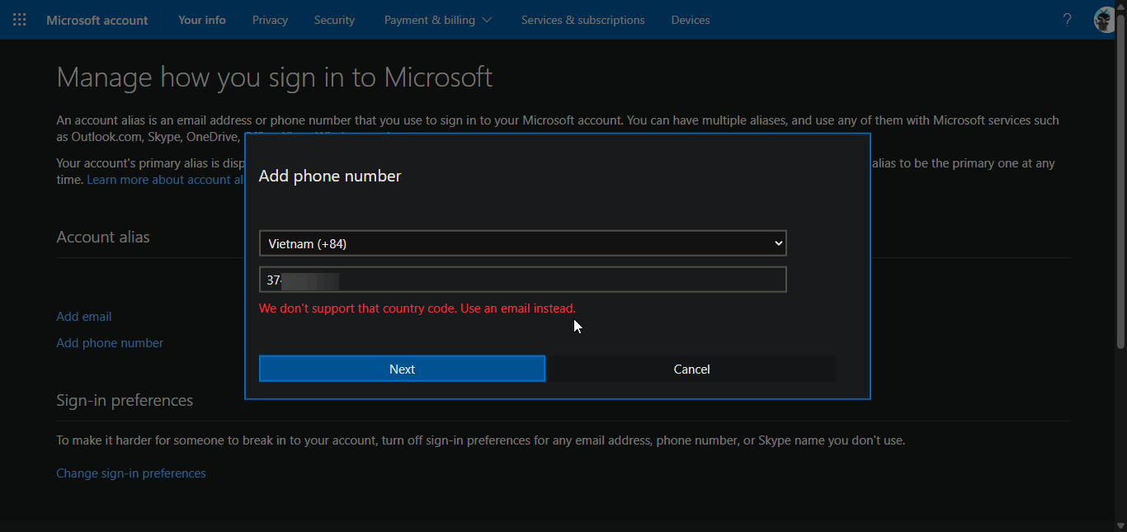Open the Devices tab
This screenshot has width=1127, height=532.
(x=691, y=20)
